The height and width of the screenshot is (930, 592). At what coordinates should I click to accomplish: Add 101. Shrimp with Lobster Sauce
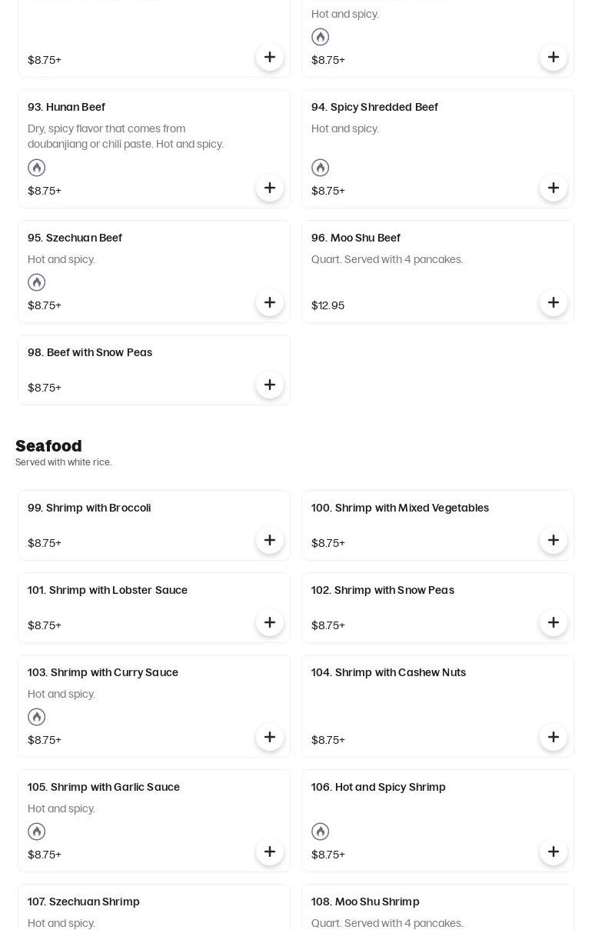point(270,622)
